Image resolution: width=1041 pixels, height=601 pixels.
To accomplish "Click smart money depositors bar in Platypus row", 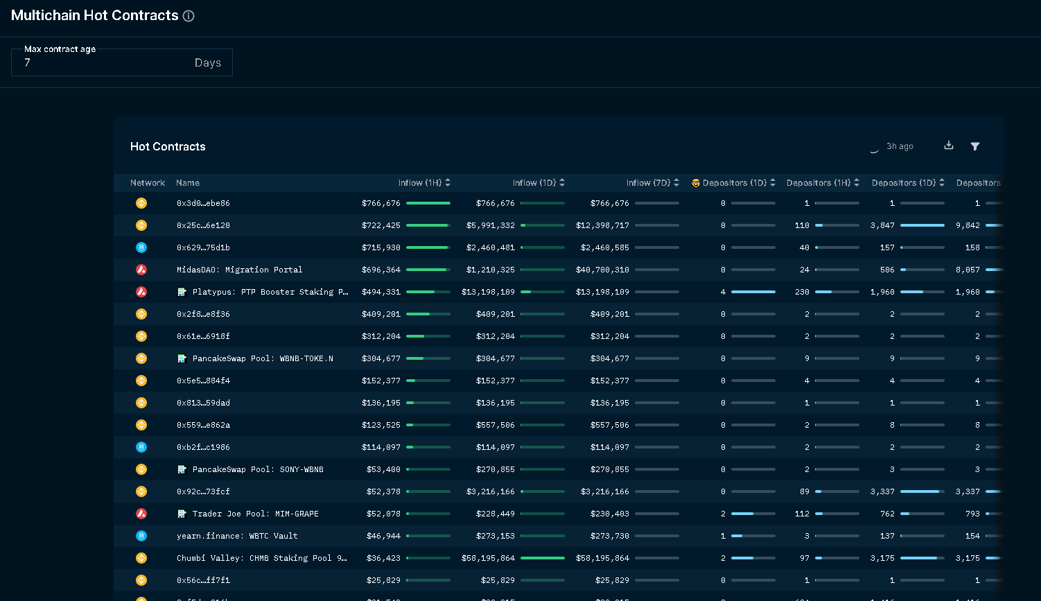I will pyautogui.click(x=753, y=292).
